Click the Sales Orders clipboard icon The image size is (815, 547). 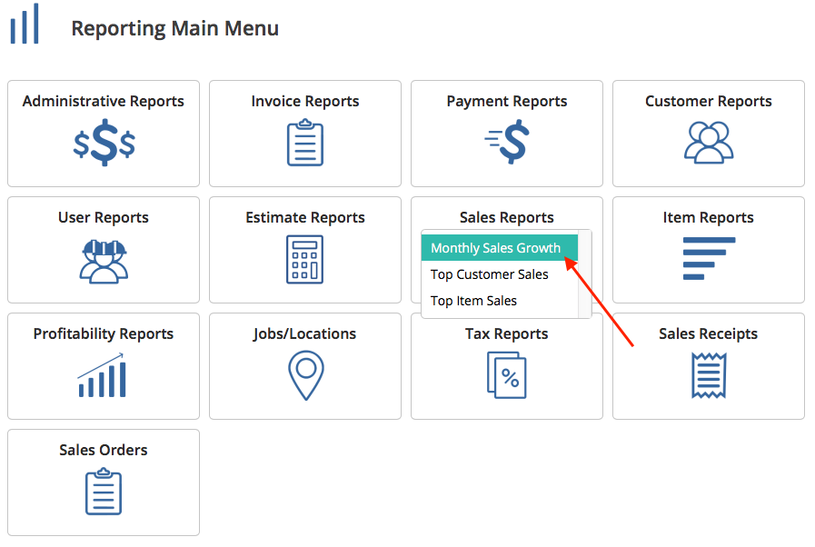coord(104,492)
